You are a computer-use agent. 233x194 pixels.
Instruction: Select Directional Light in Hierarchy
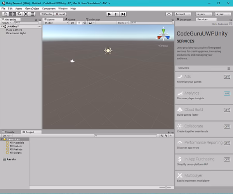point(16,33)
